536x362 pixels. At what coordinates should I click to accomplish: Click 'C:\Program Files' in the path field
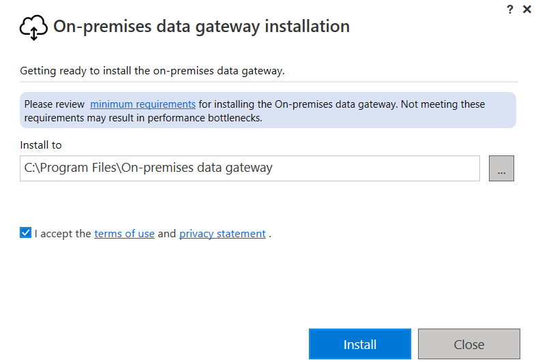[70, 168]
